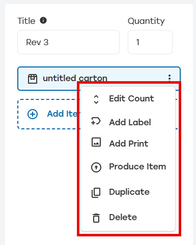Pick Duplicate in the context menu
Screen dimensions: 196x245
128,192
